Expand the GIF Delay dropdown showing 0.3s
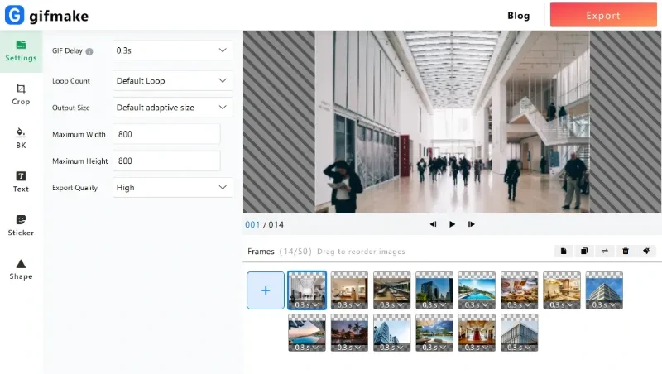 click(x=173, y=50)
